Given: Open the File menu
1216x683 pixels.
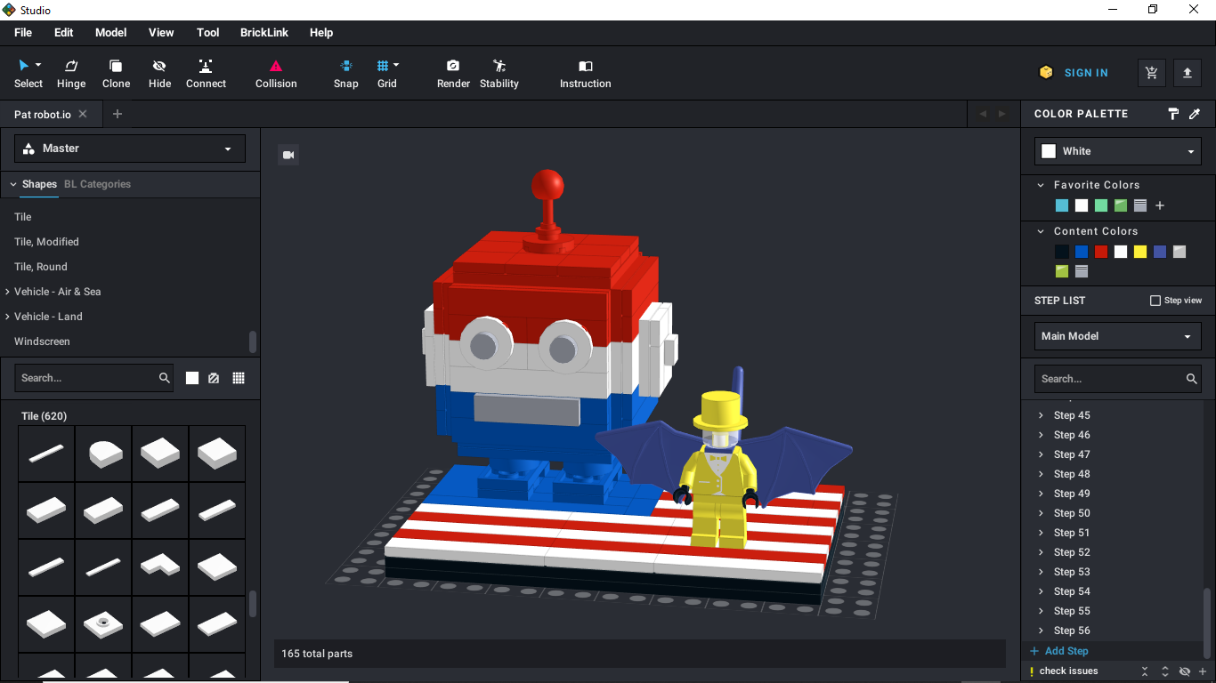Looking at the screenshot, I should (23, 33).
